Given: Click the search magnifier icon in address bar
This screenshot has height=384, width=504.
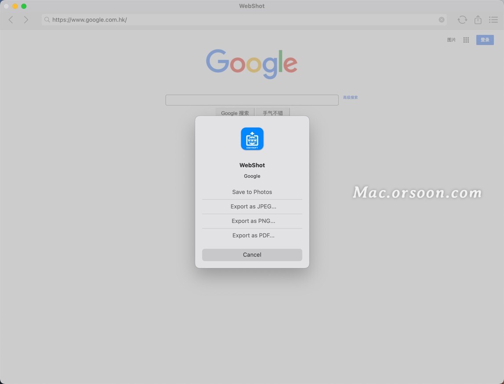Looking at the screenshot, I should 47,20.
